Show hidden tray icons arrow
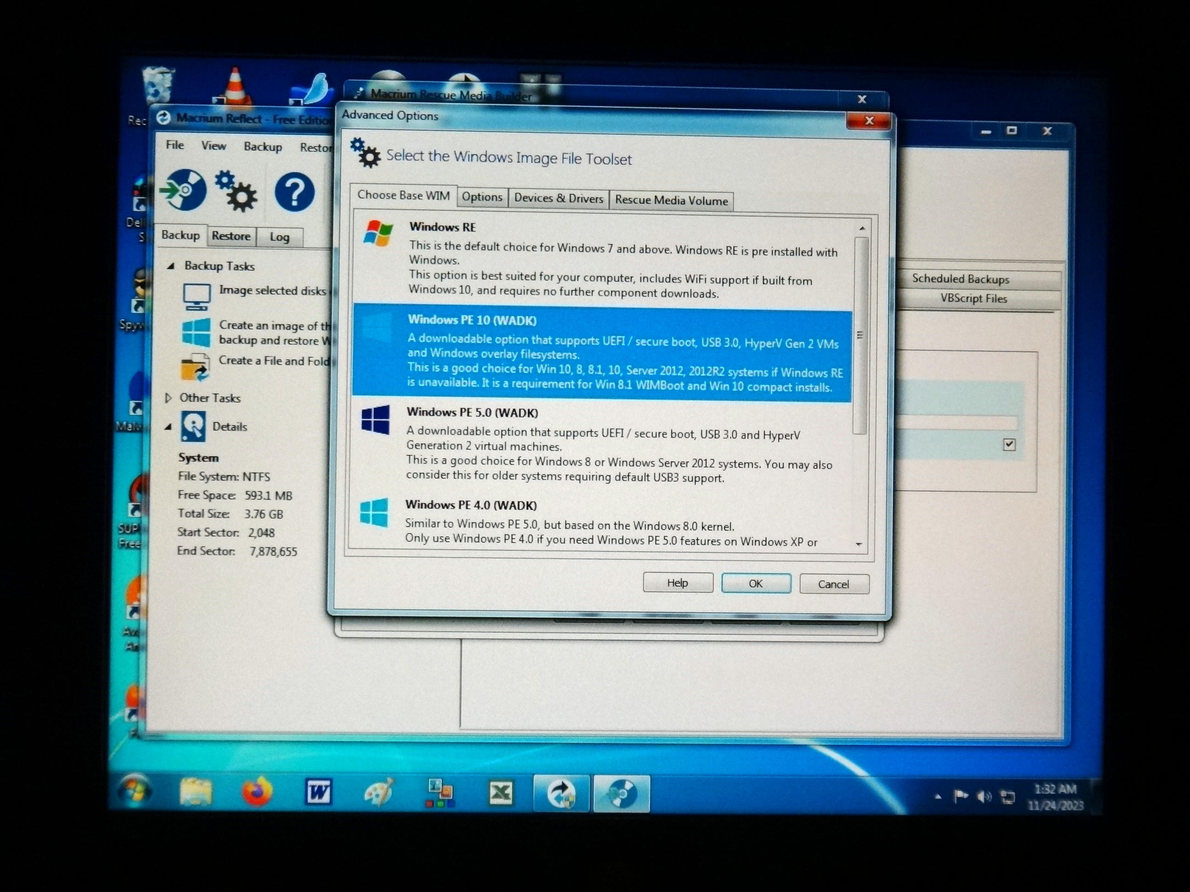This screenshot has height=892, width=1190. tap(938, 796)
